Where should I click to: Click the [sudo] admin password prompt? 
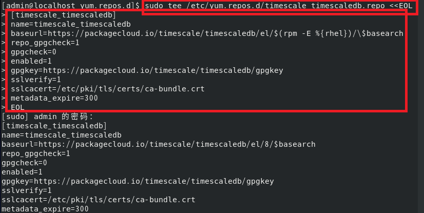[48, 117]
